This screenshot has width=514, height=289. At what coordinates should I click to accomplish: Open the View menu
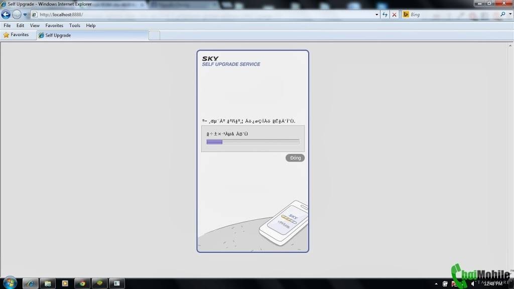pyautogui.click(x=35, y=25)
